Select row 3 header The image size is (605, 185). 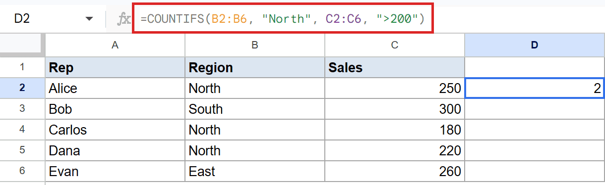pyautogui.click(x=22, y=109)
